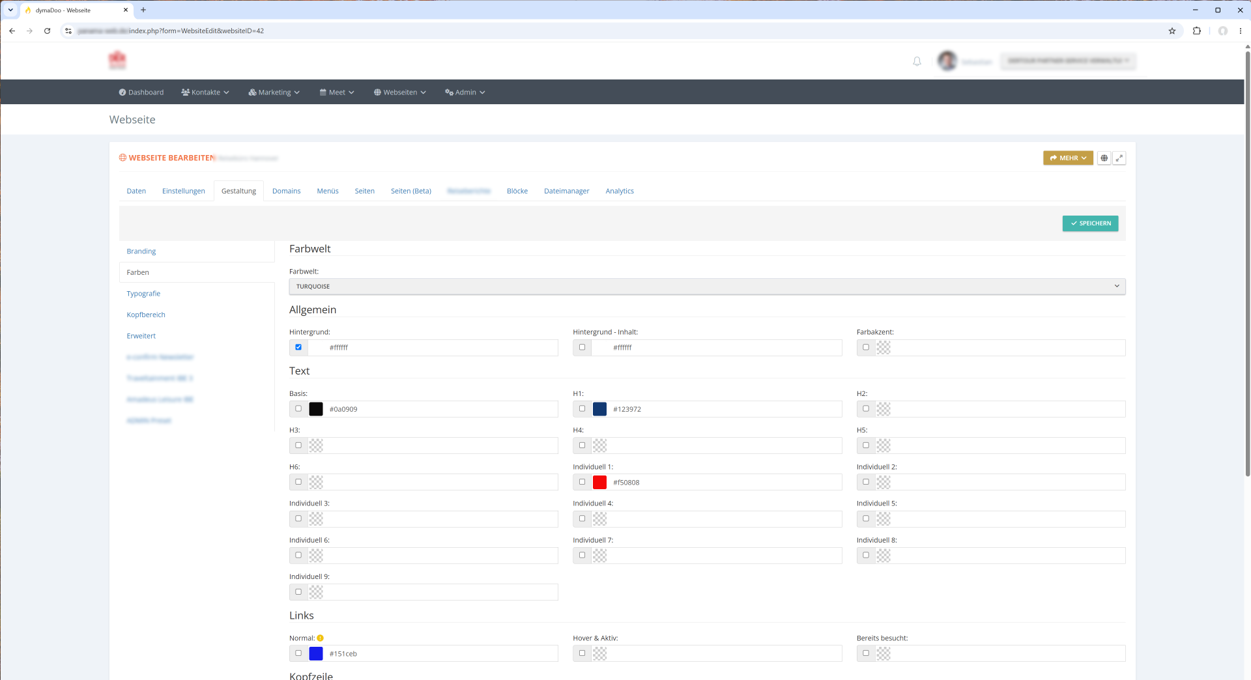The height and width of the screenshot is (680, 1251).
Task: Click the company logo in header
Action: pyautogui.click(x=117, y=60)
